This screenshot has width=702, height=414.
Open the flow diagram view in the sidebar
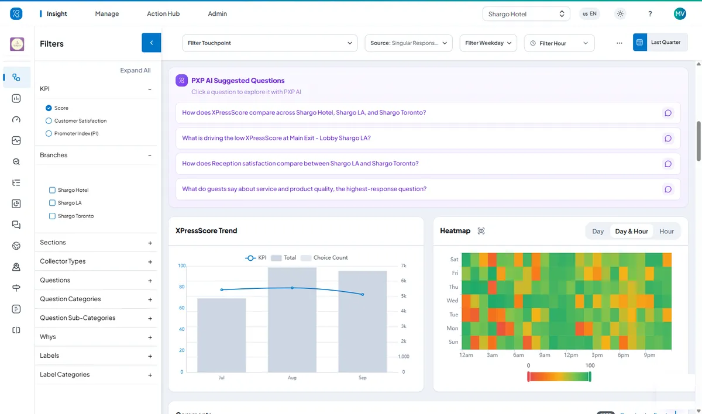[16, 77]
